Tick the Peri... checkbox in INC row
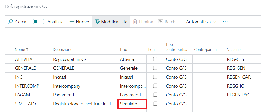 pyautogui.click(x=155, y=77)
